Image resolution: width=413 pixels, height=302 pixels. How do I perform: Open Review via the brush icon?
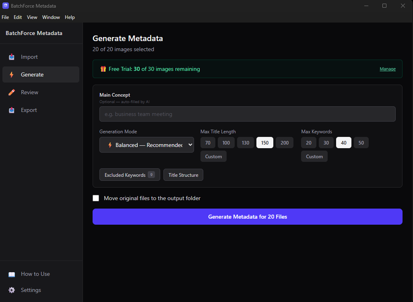point(12,92)
